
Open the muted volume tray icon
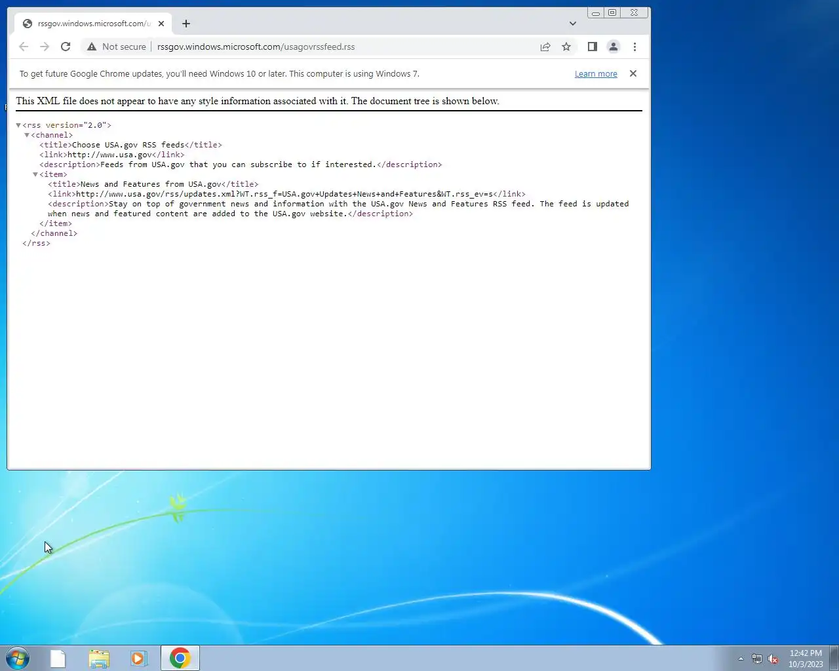[773, 659]
